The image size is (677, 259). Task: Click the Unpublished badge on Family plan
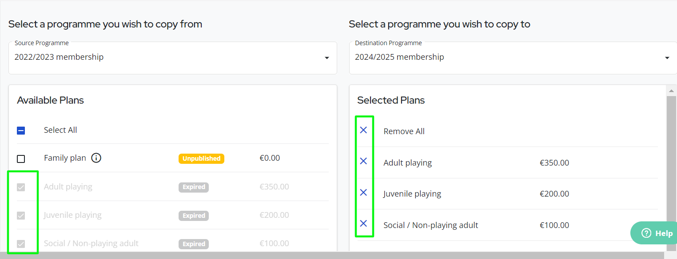(201, 158)
